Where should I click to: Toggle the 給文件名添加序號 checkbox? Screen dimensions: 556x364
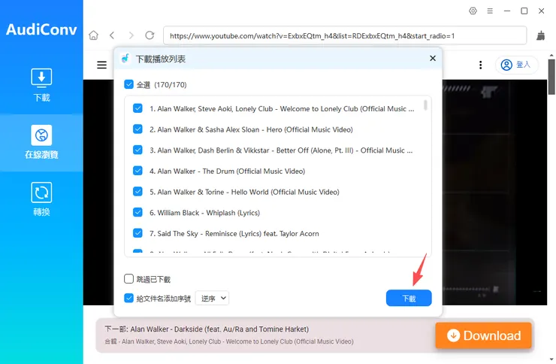[128, 298]
